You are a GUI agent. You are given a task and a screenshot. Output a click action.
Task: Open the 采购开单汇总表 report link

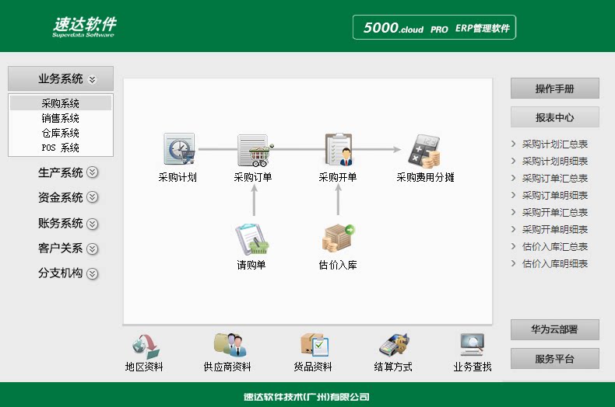click(554, 213)
